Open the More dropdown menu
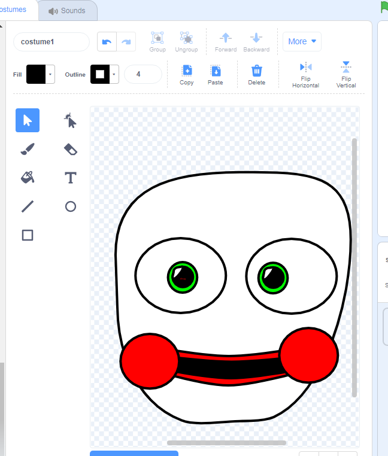Image resolution: width=388 pixels, height=456 pixels. point(302,41)
